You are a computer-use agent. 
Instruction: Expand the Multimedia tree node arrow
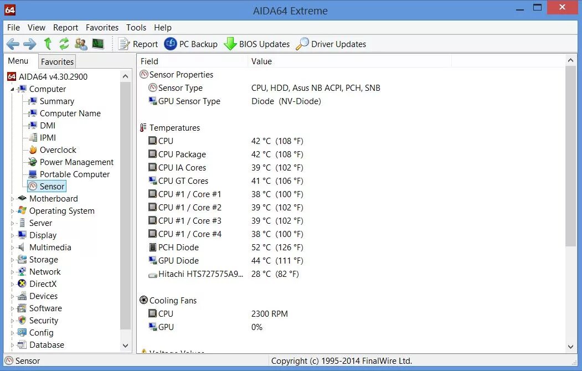12,248
